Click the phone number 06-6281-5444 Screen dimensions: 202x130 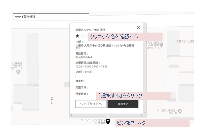tap(83, 57)
